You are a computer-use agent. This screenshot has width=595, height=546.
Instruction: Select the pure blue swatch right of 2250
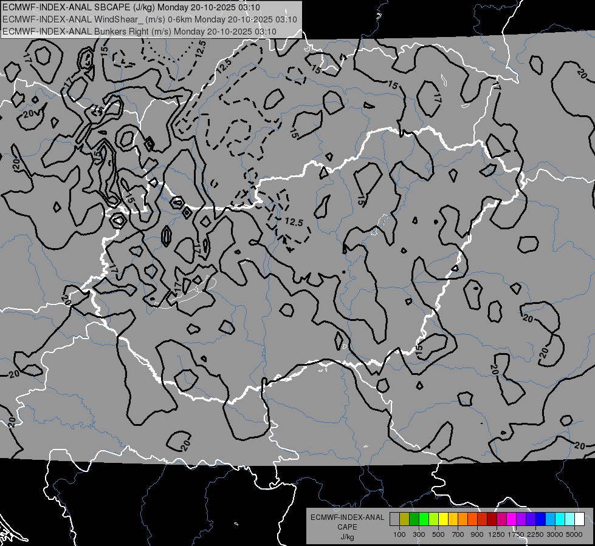pos(541,519)
